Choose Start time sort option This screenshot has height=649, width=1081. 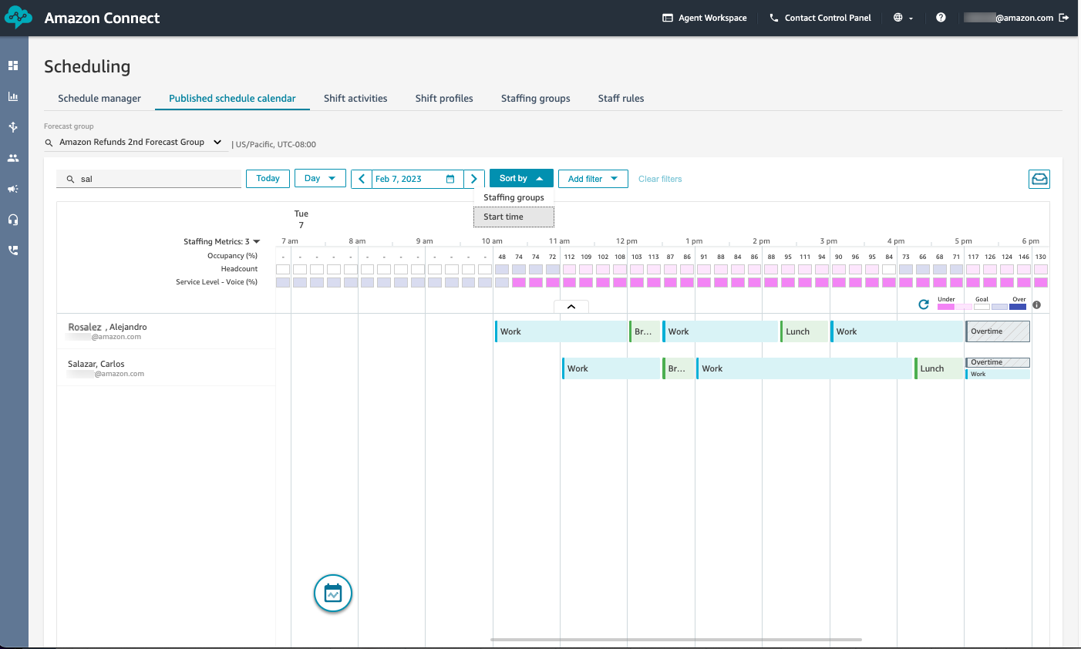(514, 217)
